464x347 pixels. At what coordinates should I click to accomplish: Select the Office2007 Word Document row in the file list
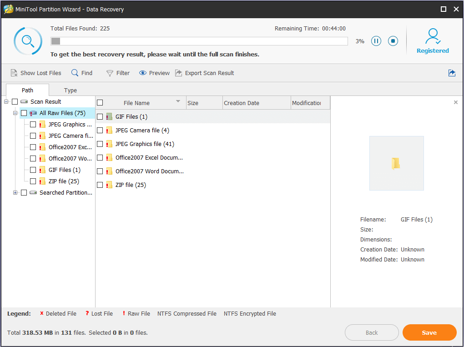pos(213,171)
